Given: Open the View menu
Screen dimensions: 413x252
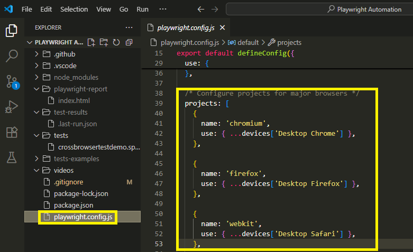Looking at the screenshot, I should click(104, 9).
